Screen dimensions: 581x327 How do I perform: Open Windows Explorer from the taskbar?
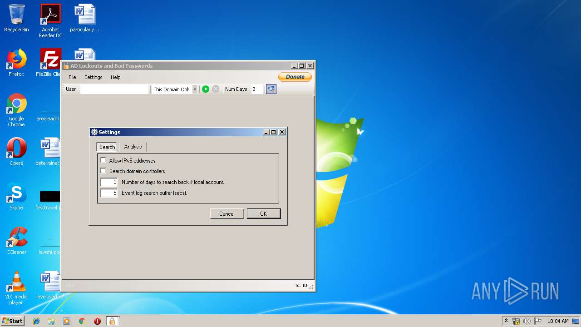coord(51,321)
